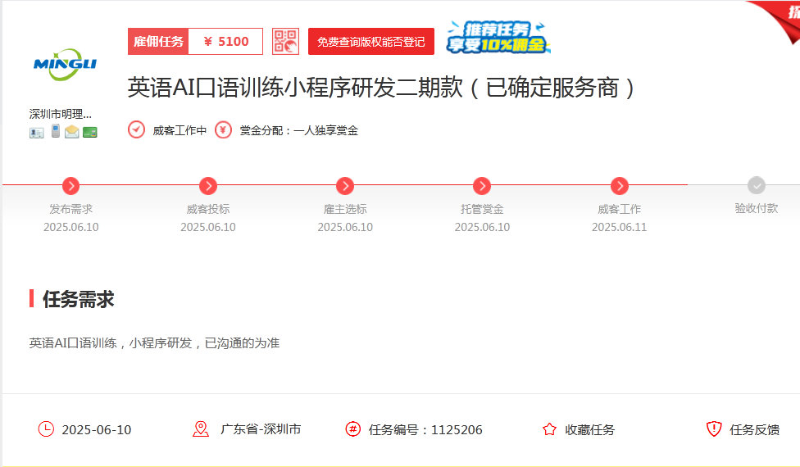Click the email envelope verification icon
This screenshot has height=467, width=800.
72,132
